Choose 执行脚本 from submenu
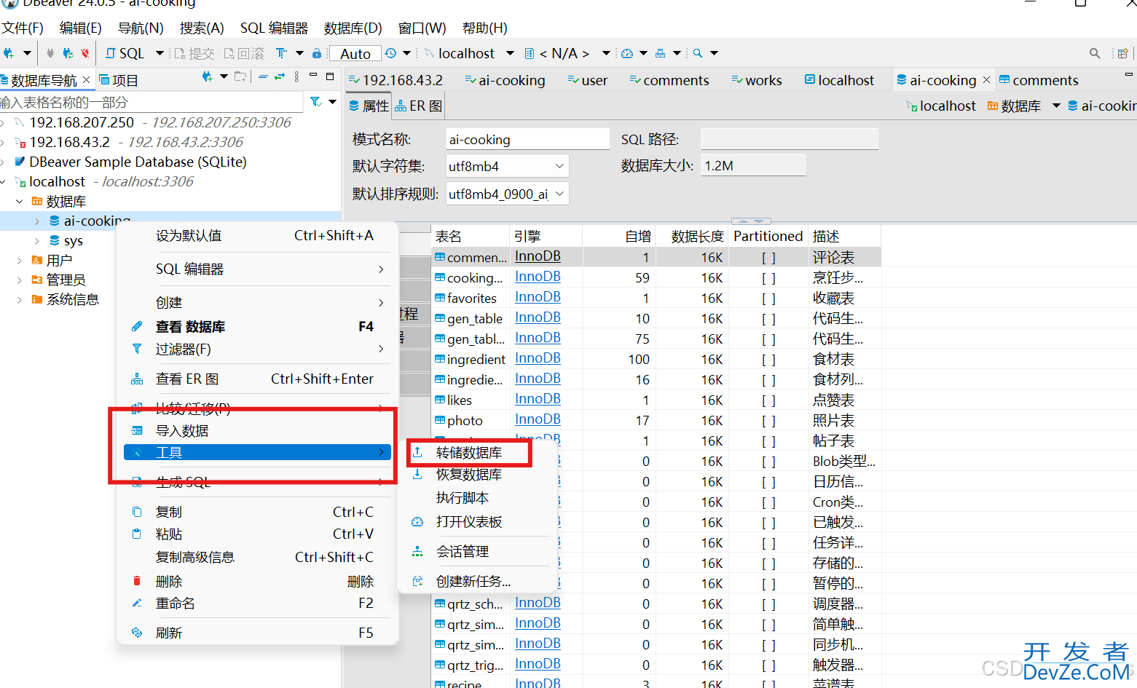The image size is (1137, 688). (463, 498)
